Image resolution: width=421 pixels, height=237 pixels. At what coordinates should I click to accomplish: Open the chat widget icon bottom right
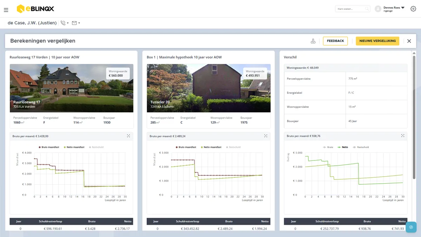[x=411, y=227]
